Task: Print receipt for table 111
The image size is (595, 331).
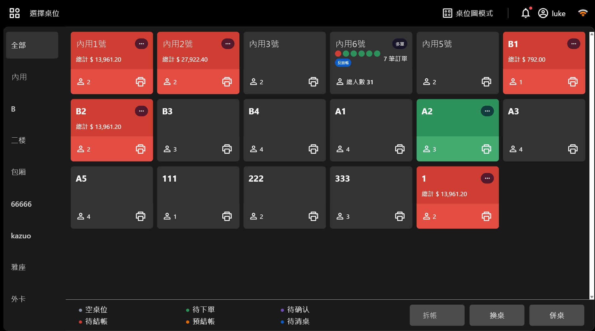Action: 227,216
